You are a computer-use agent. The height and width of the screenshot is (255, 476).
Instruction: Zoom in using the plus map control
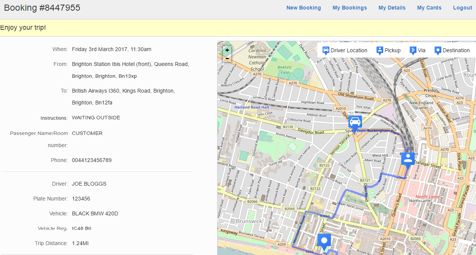(227, 50)
